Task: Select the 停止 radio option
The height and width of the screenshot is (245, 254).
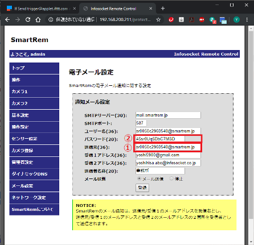Action: pos(171,178)
